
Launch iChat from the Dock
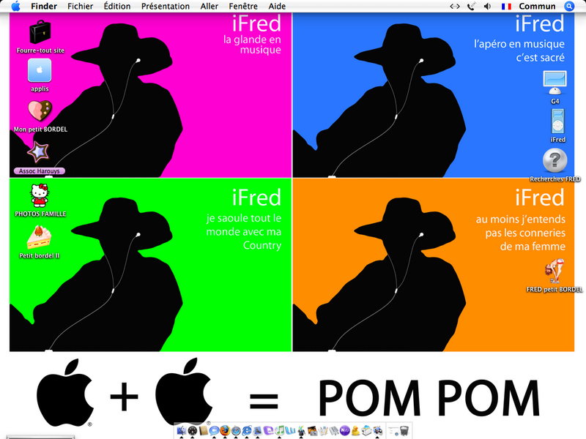pyautogui.click(x=214, y=430)
